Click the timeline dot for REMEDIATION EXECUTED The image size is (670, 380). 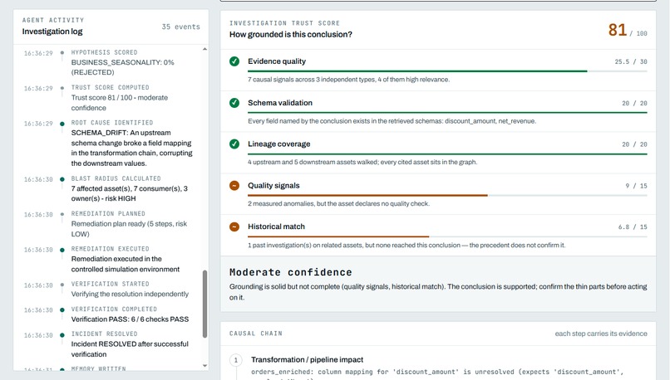click(x=62, y=250)
